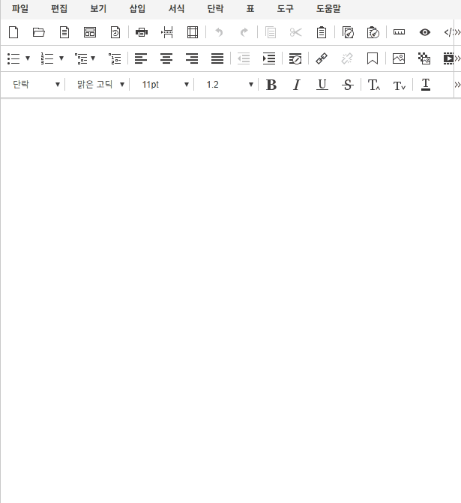
Task: Toggle underline formatting
Action: [322, 85]
